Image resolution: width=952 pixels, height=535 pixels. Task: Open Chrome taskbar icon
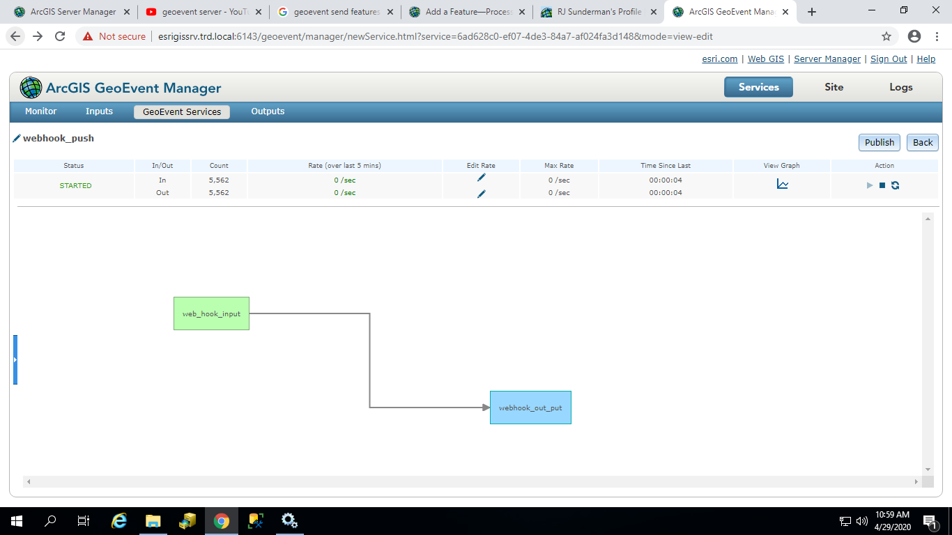(x=221, y=521)
